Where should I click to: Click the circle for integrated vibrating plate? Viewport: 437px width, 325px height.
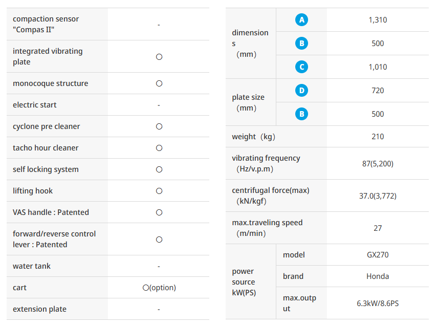(159, 57)
